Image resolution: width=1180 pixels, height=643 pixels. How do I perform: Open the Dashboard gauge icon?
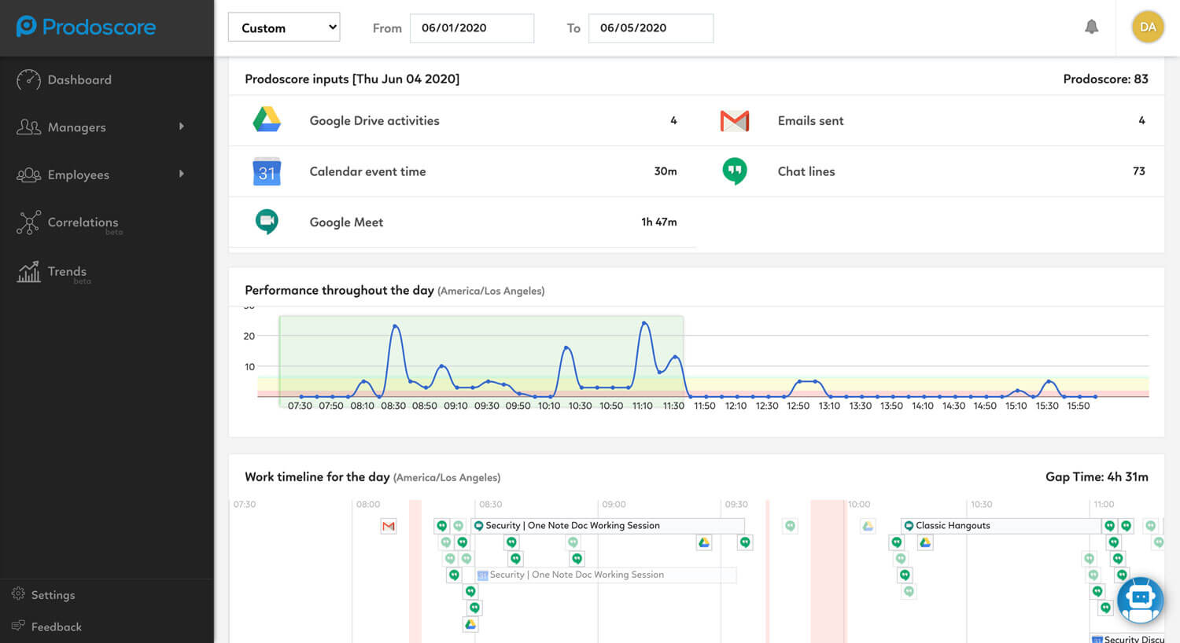coord(28,80)
